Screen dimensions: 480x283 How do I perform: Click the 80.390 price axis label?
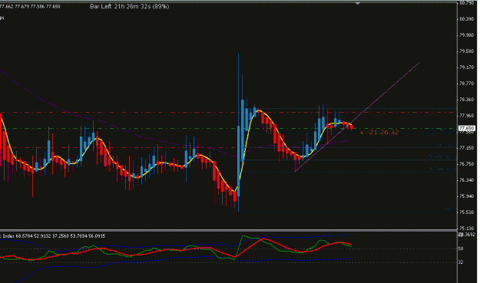pos(466,19)
